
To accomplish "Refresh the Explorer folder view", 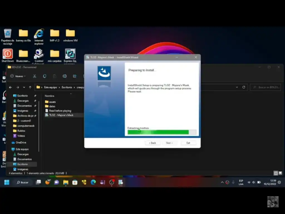I will tap(244, 87).
